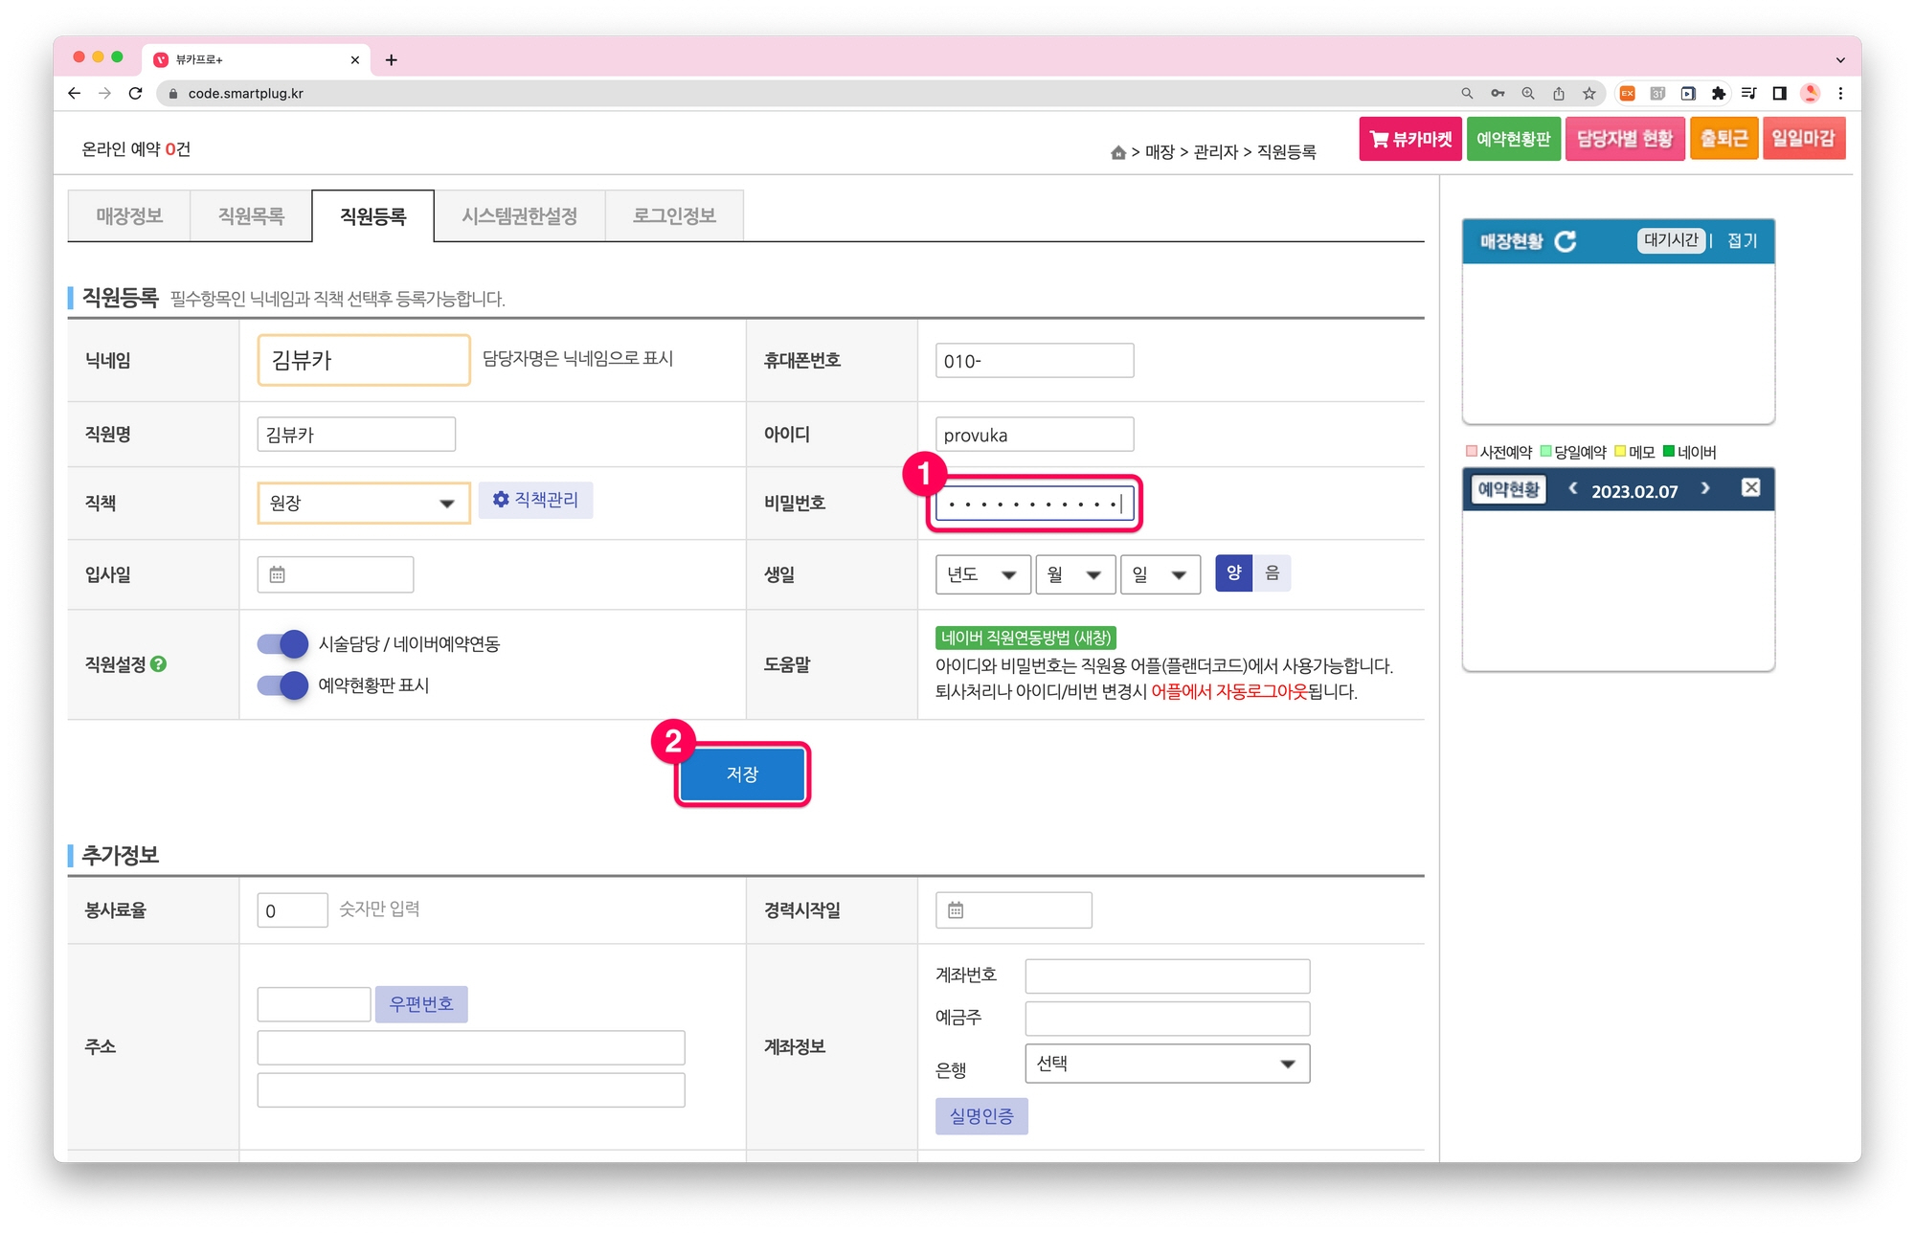Open 경력시작일 calendar icon field
This screenshot has height=1233, width=1915.
click(x=956, y=910)
